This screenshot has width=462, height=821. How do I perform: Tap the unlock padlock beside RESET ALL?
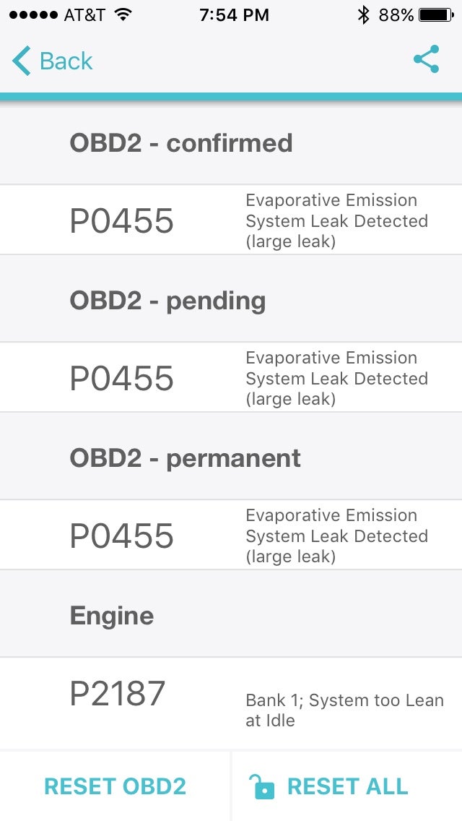pyautogui.click(x=263, y=786)
